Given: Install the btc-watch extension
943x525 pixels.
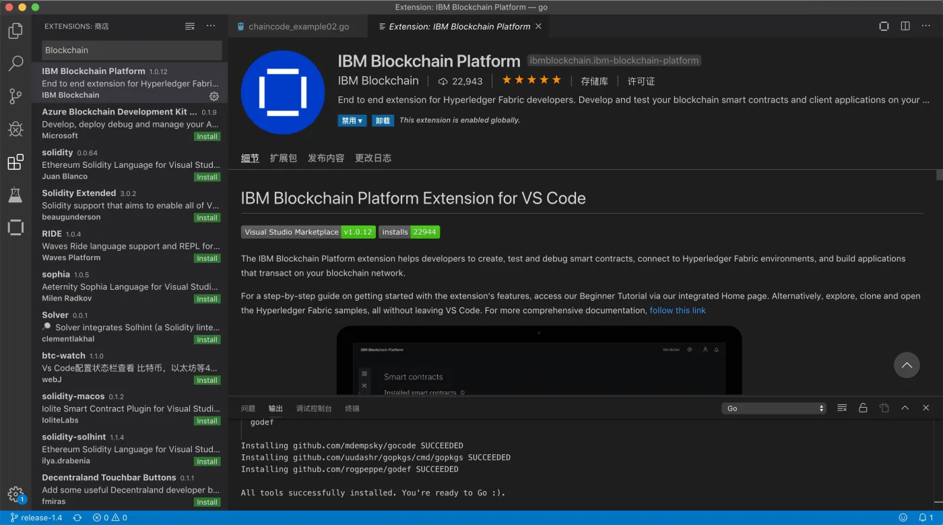Looking at the screenshot, I should pyautogui.click(x=207, y=380).
